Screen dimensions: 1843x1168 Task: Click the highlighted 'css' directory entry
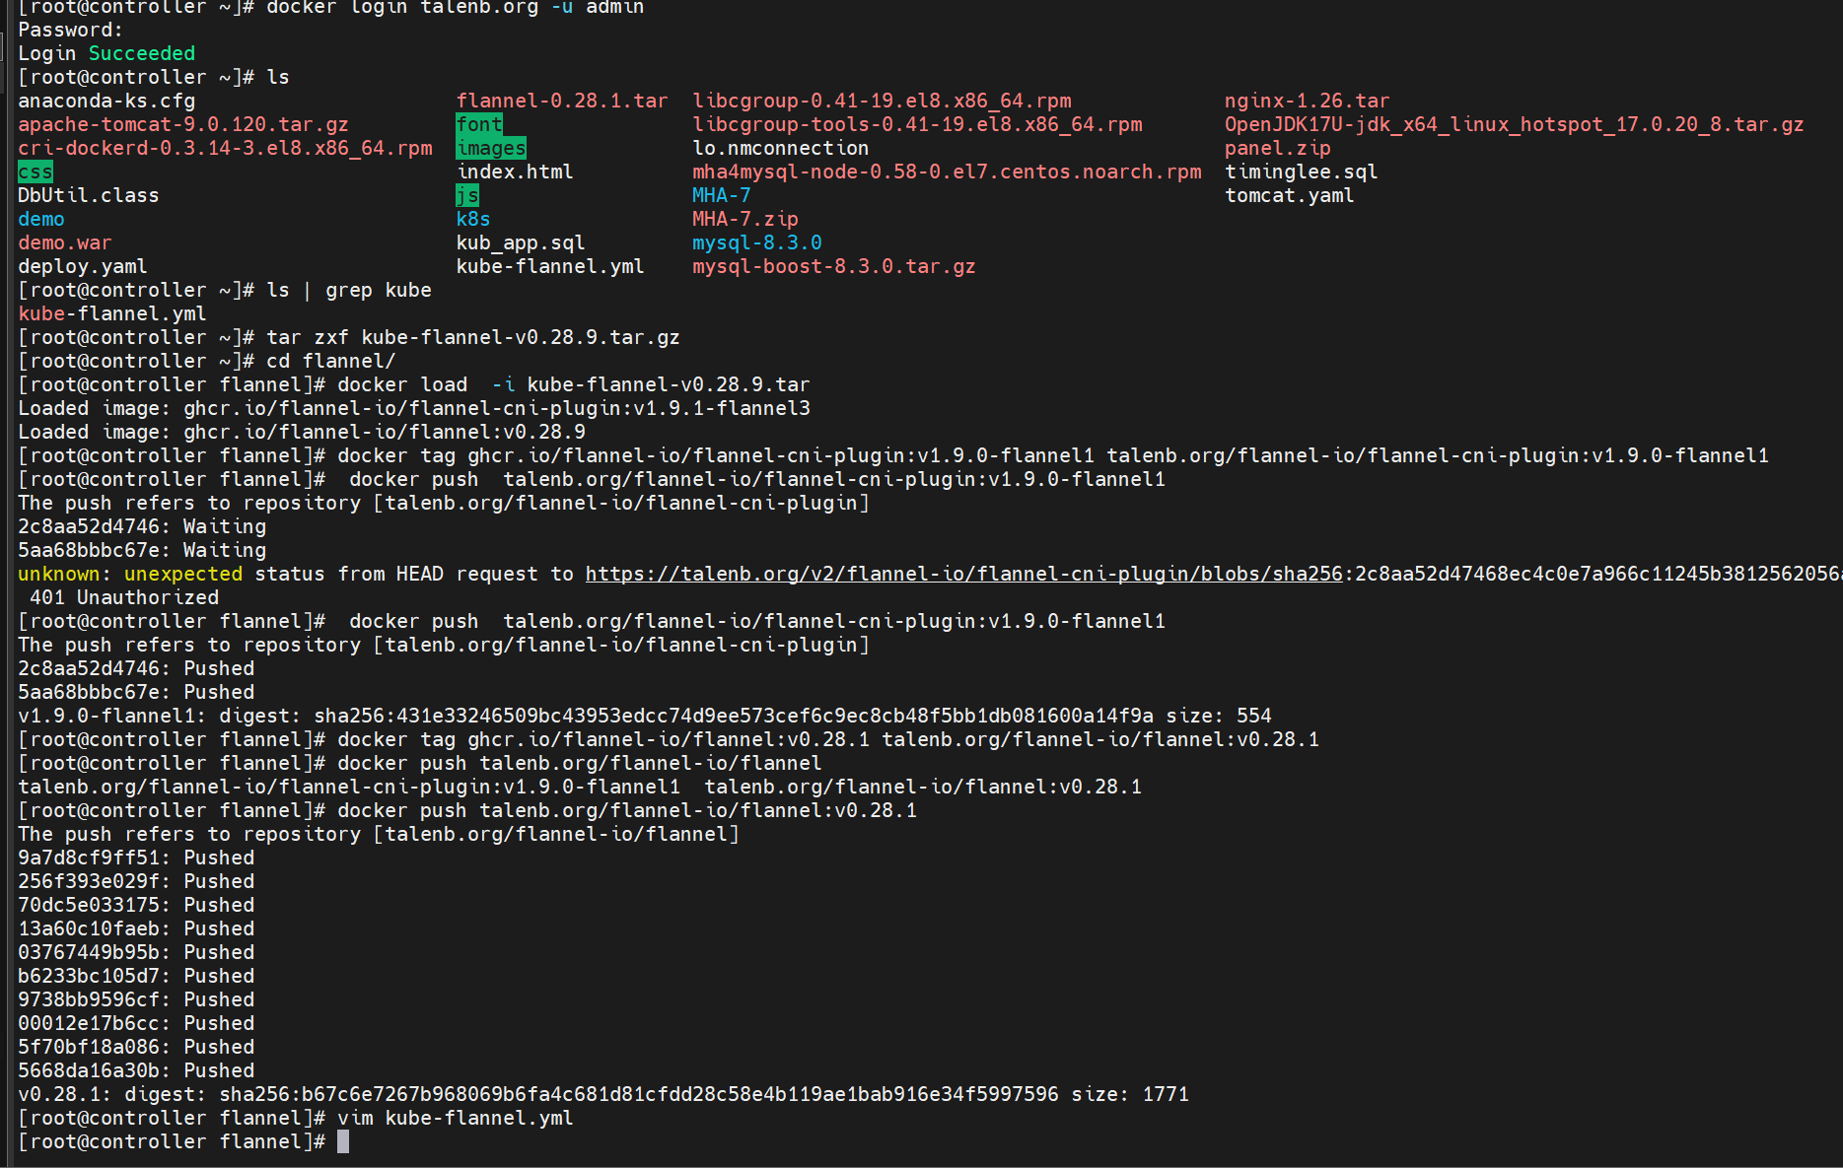[35, 172]
